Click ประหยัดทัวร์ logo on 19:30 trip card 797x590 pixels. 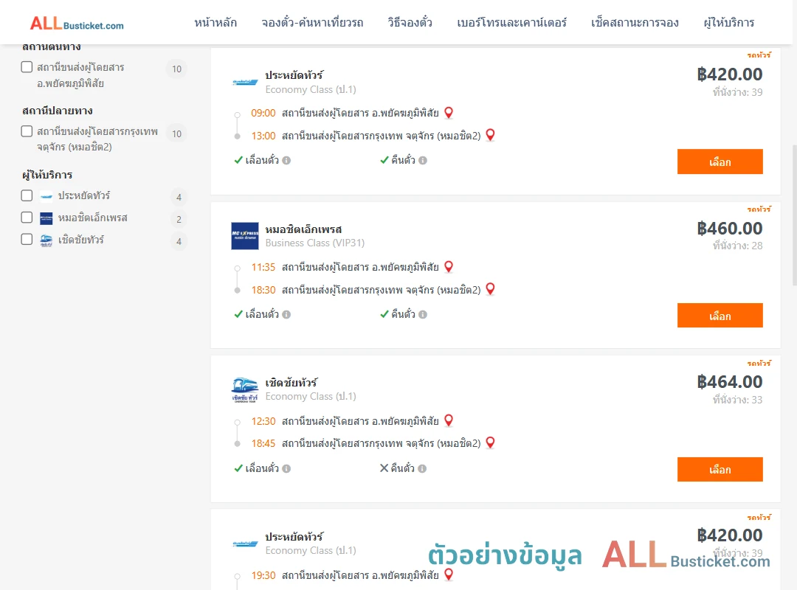pyautogui.click(x=245, y=544)
